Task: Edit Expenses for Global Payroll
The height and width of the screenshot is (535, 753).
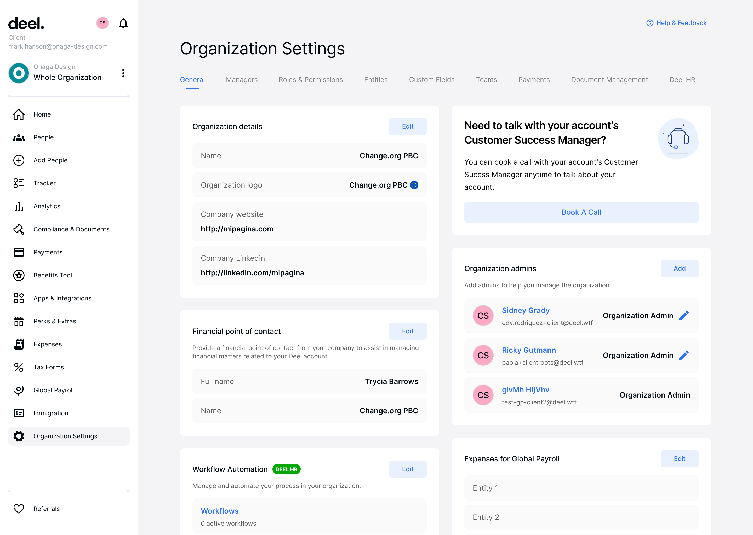Action: coord(680,458)
